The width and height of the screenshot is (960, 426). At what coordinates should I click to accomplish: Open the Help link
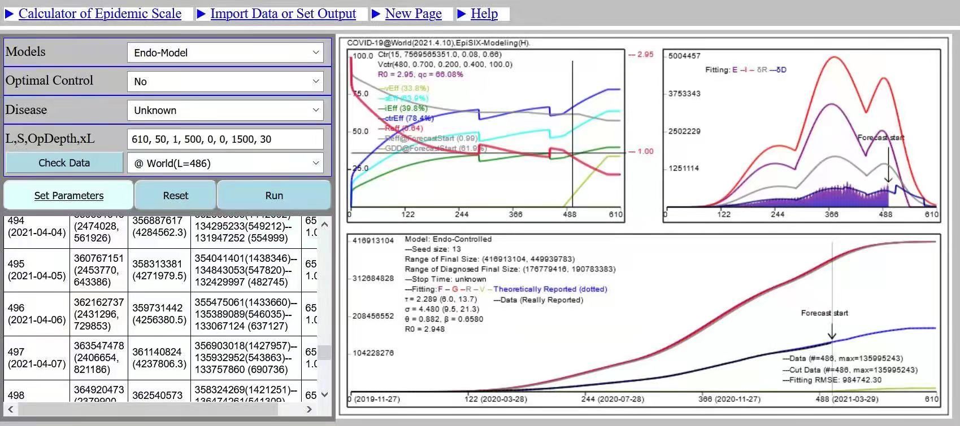(484, 14)
